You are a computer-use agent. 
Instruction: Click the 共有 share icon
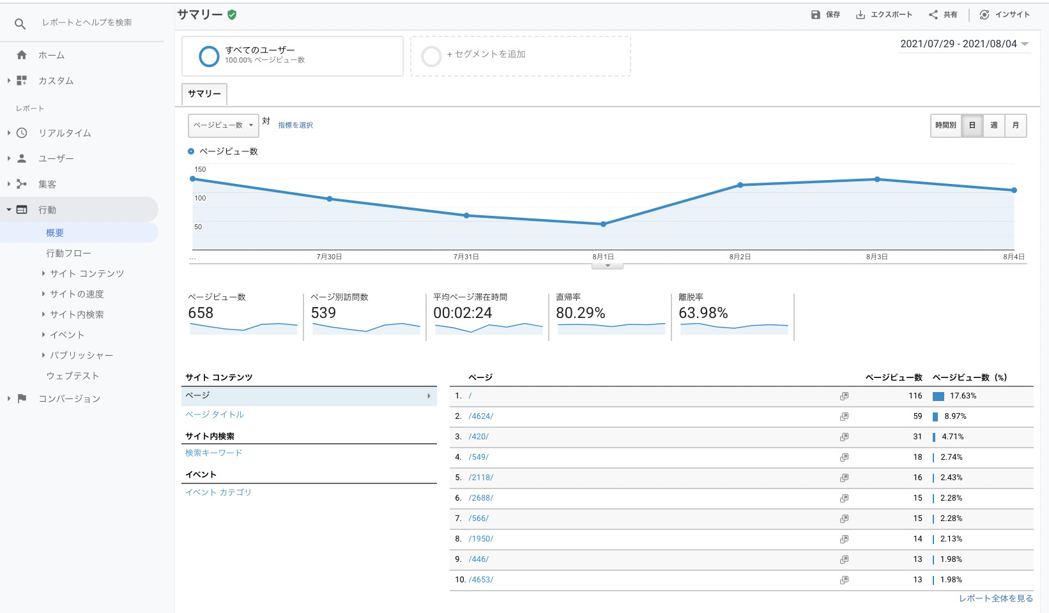(933, 15)
